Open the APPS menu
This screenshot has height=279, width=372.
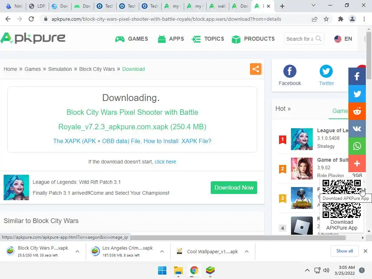pos(171,39)
